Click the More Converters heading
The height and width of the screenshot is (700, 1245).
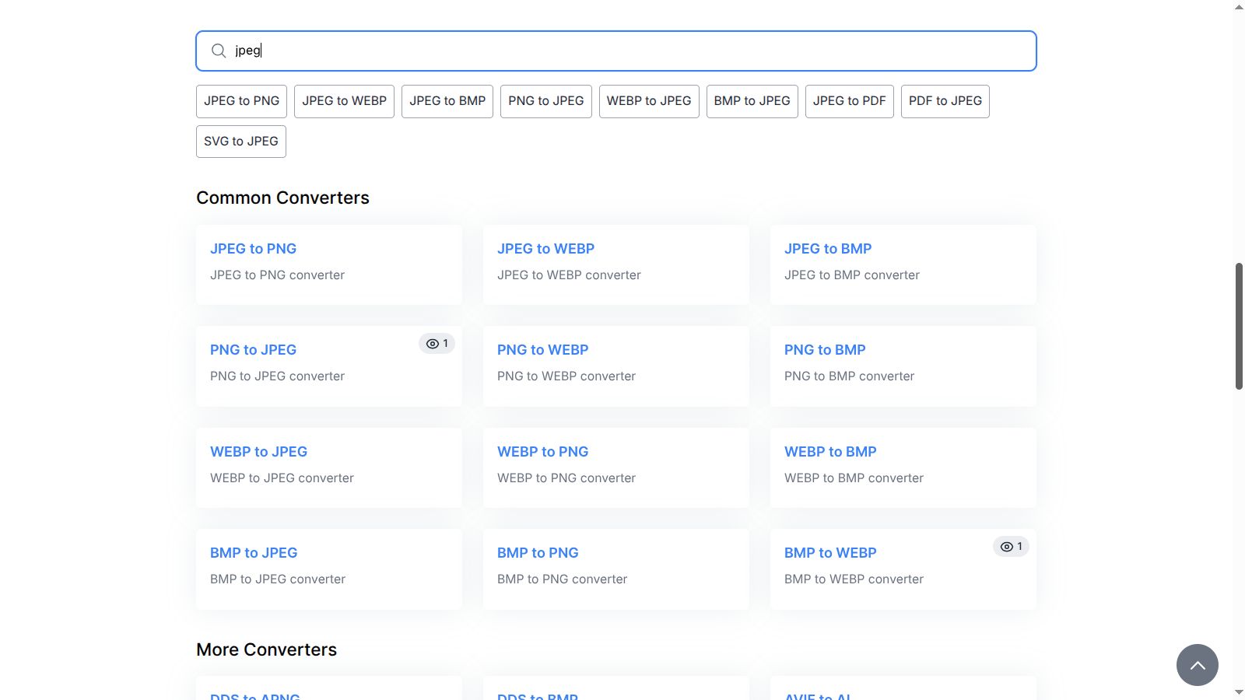click(x=266, y=649)
